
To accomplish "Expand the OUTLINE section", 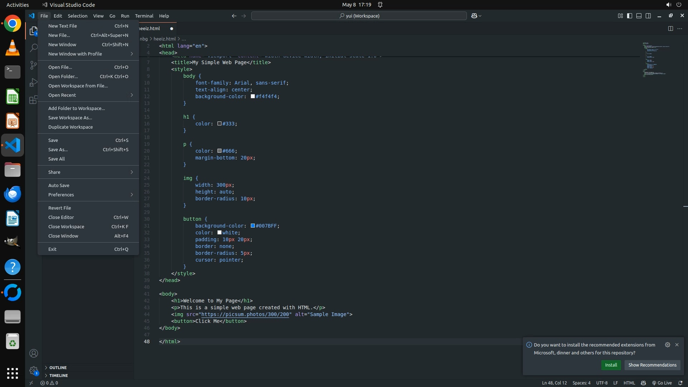I will point(58,368).
